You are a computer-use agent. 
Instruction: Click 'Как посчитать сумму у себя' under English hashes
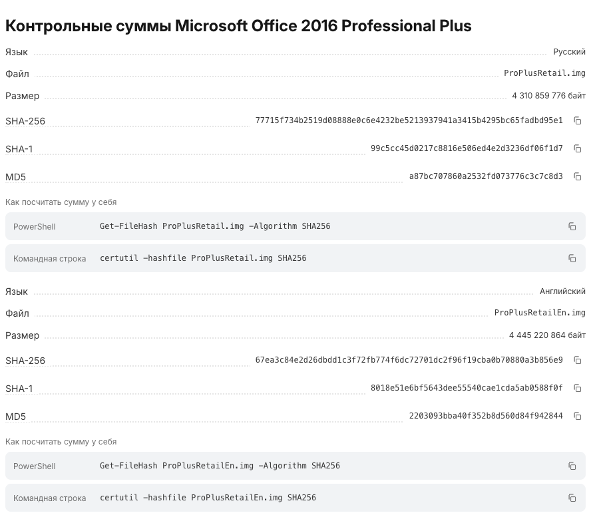pyautogui.click(x=61, y=442)
